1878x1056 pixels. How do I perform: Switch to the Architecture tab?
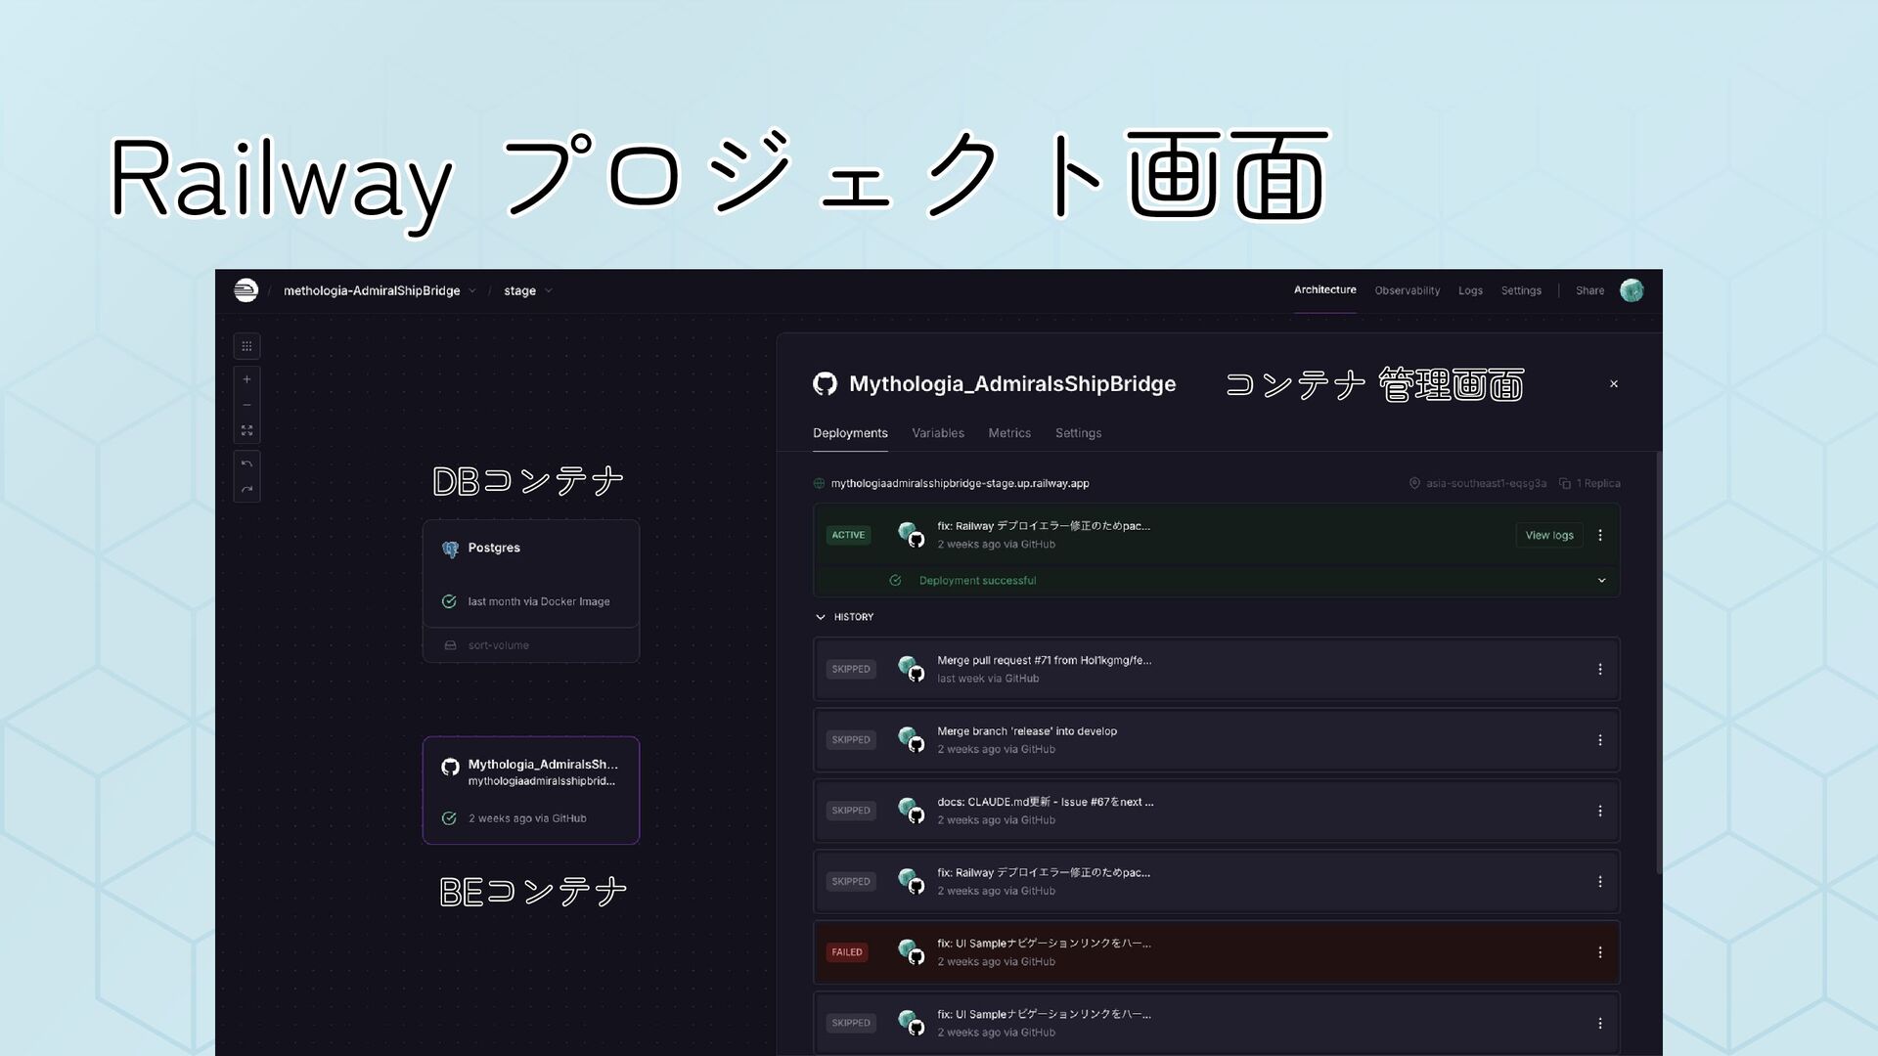1324,289
